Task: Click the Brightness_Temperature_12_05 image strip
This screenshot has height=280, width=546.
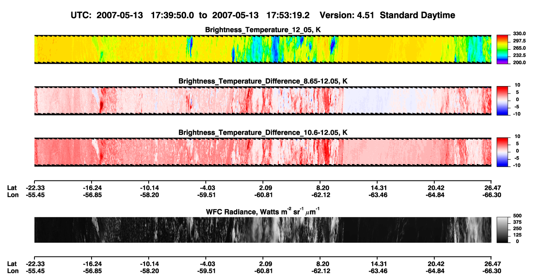Action: pyautogui.click(x=262, y=49)
